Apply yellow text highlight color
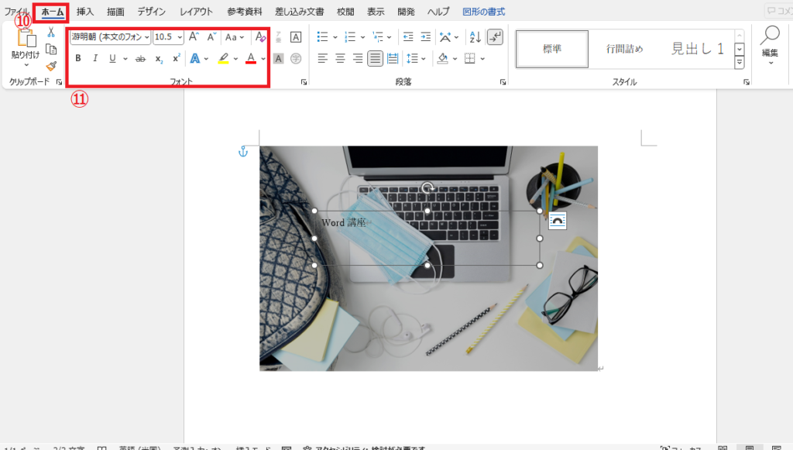The width and height of the screenshot is (793, 450). [x=223, y=59]
